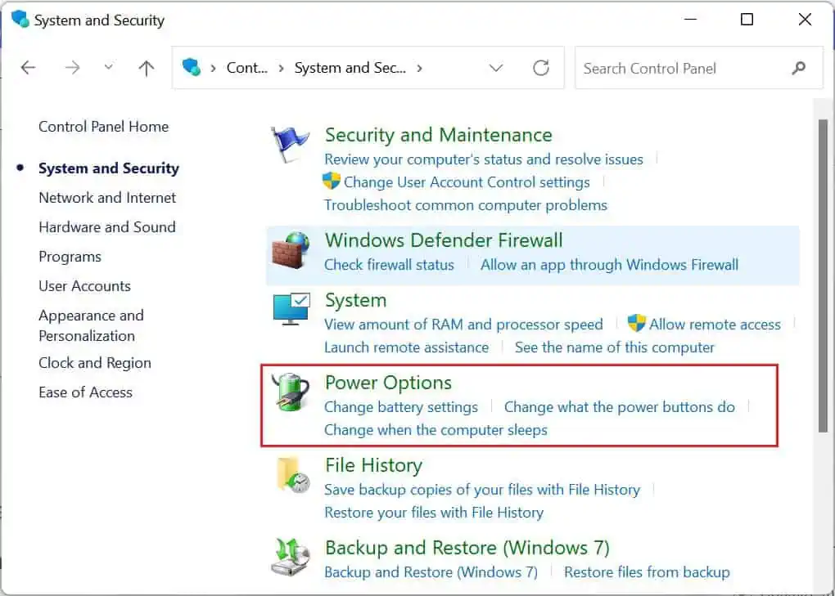The image size is (835, 596).
Task: Open Backup and Restore (Windows 7) heading
Action: (x=467, y=548)
